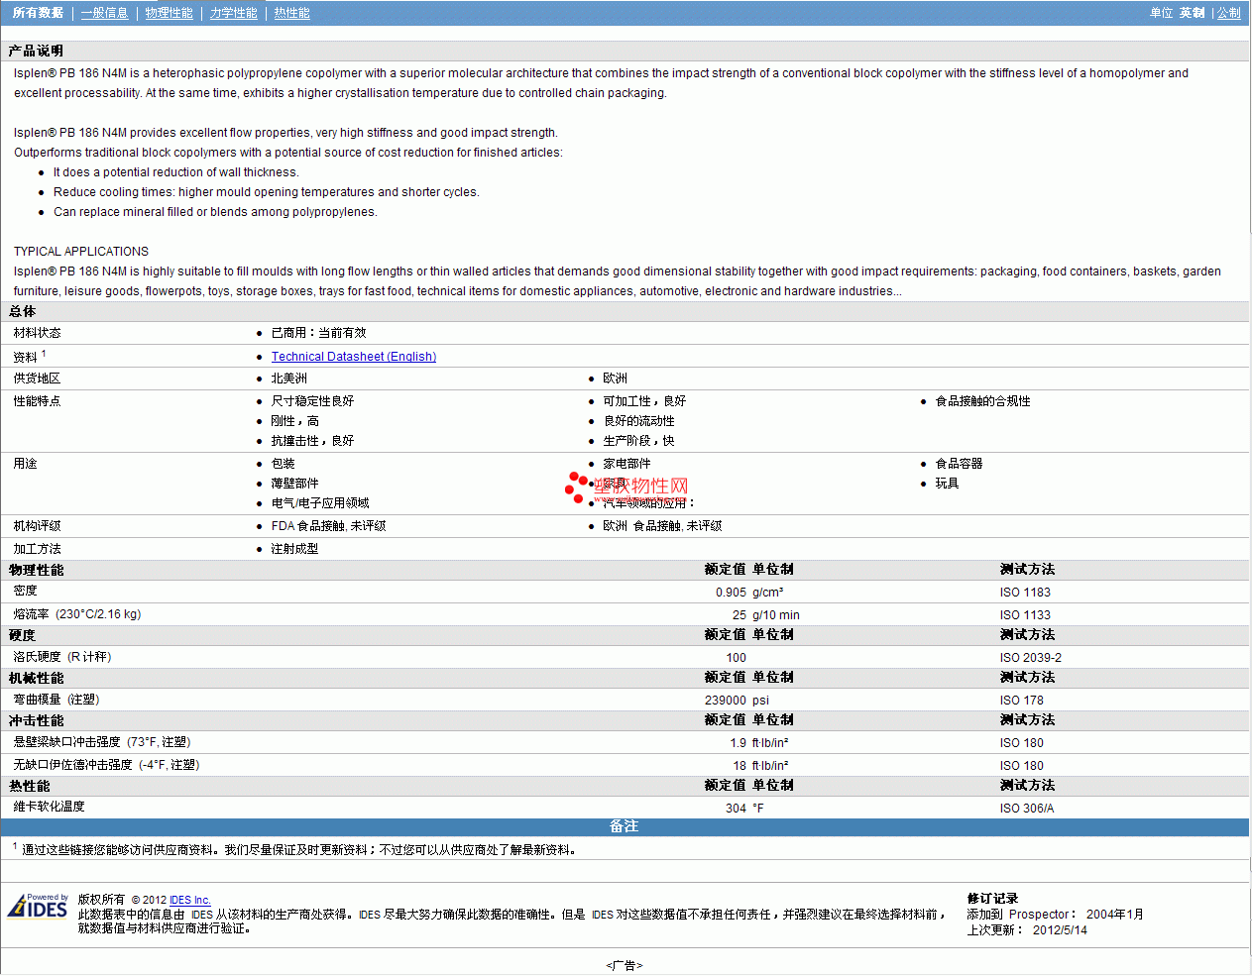The image size is (1252, 976).
Task: Click the 性能特点 row label
Action: [x=37, y=401]
